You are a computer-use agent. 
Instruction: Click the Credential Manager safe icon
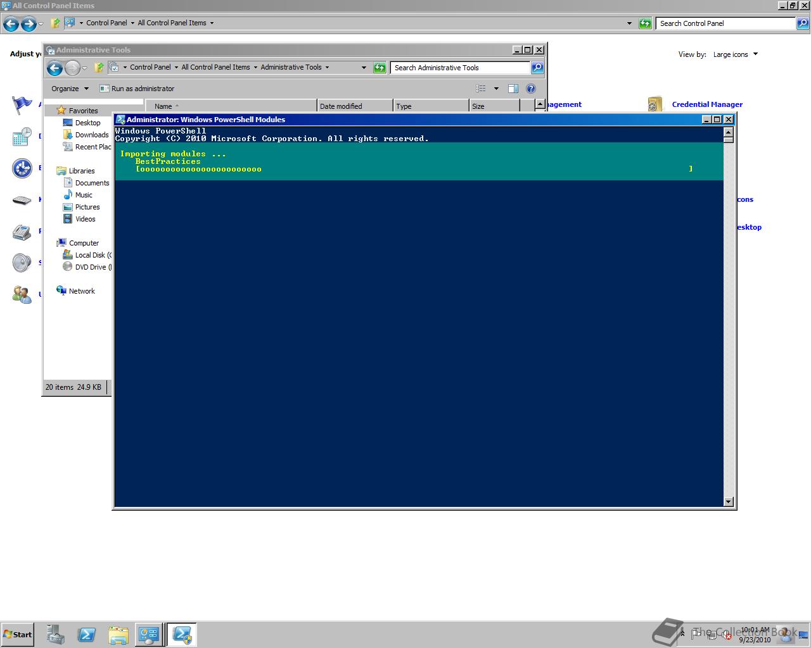point(655,104)
